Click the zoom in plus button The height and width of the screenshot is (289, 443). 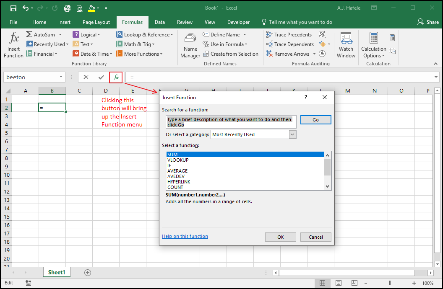coord(414,283)
